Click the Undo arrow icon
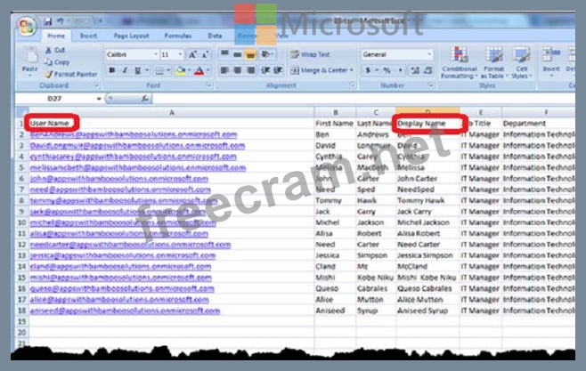Image resolution: width=586 pixels, height=371 pixels. (x=60, y=21)
